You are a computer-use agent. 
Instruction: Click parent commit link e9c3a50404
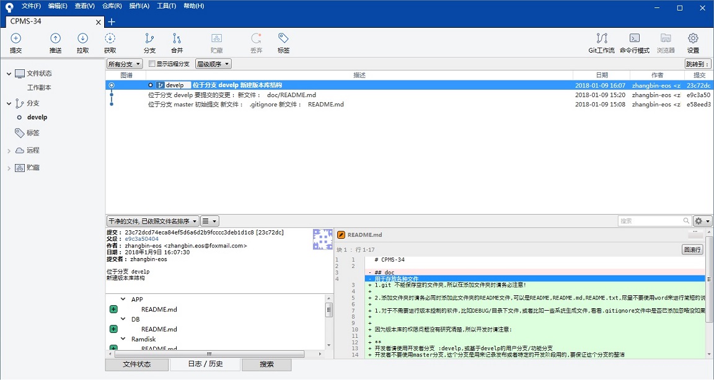(x=141, y=239)
